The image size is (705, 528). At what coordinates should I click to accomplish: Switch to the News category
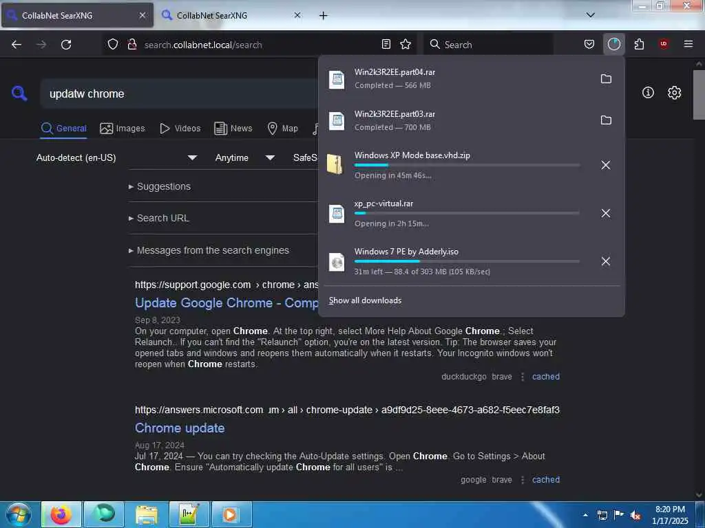233,129
